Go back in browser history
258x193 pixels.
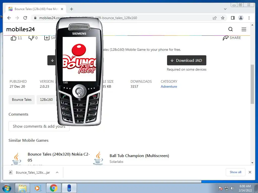pos(9,18)
